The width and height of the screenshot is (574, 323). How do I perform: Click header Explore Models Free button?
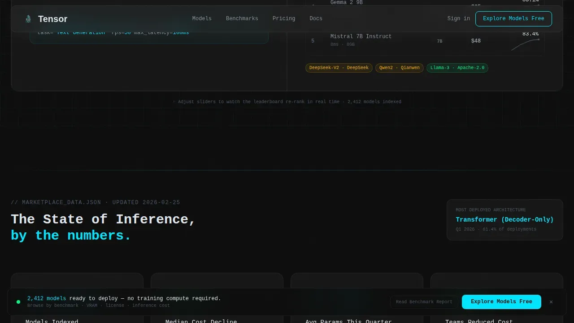pos(513,19)
